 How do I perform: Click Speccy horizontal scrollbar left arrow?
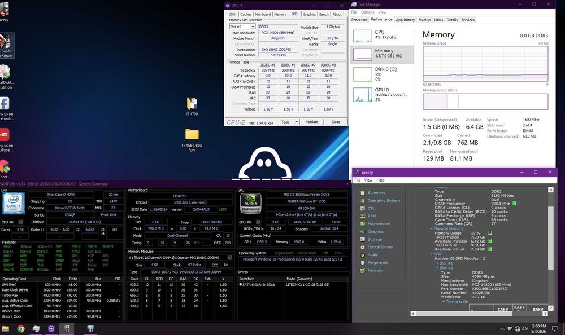(x=413, y=314)
